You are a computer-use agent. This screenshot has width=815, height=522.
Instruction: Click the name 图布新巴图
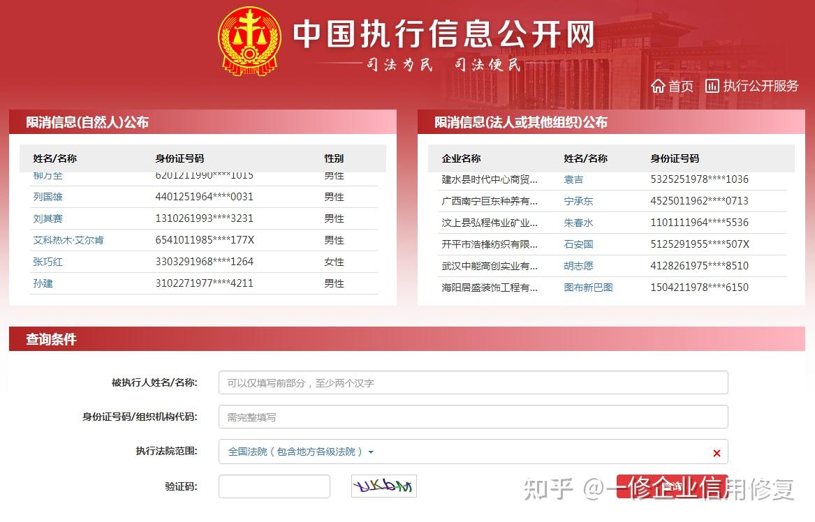click(588, 287)
